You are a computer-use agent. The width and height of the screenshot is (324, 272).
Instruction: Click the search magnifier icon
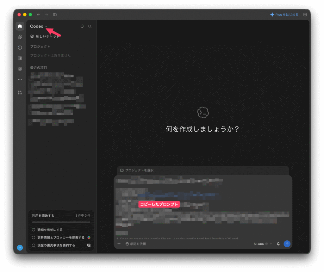click(90, 26)
